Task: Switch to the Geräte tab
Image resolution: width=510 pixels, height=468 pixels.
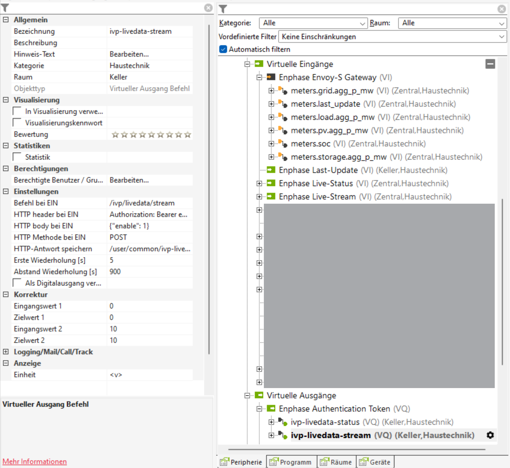Action: coord(375,462)
